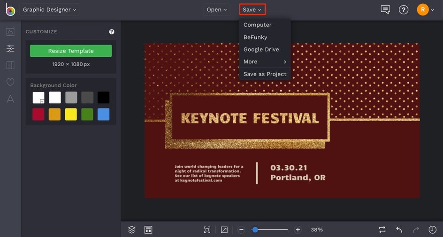Open the feedback chat icon
Image resolution: width=443 pixels, height=237 pixels.
tap(385, 9)
